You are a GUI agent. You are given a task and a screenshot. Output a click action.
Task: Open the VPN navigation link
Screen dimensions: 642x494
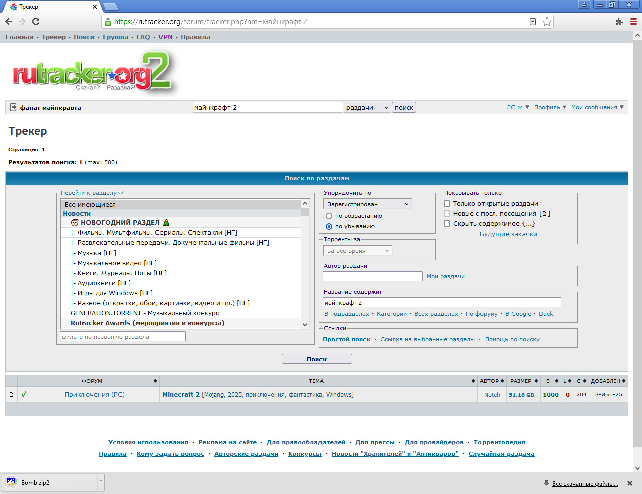click(x=166, y=37)
